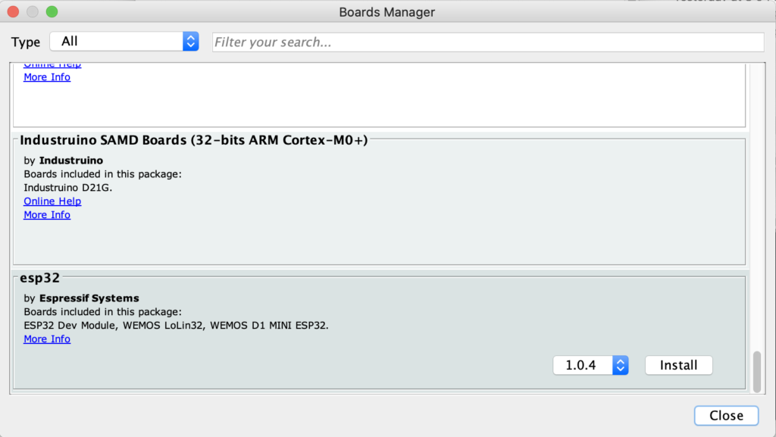Open the Type filter dropdown set to All

pyautogui.click(x=124, y=42)
